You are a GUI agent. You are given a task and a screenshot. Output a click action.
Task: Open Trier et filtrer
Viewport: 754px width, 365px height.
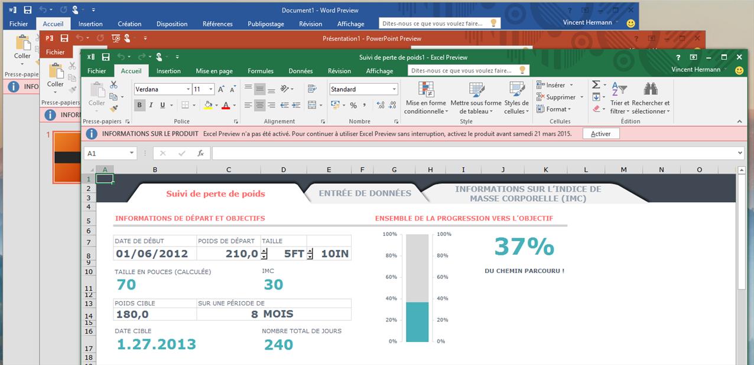click(x=619, y=98)
